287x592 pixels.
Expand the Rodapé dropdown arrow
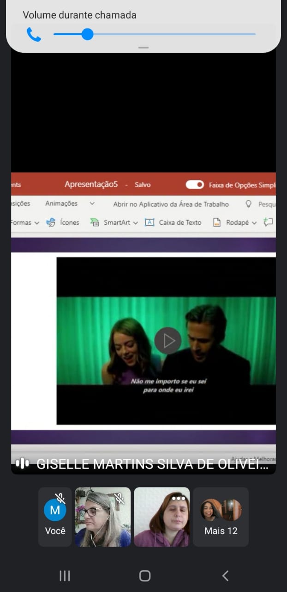tap(254, 223)
